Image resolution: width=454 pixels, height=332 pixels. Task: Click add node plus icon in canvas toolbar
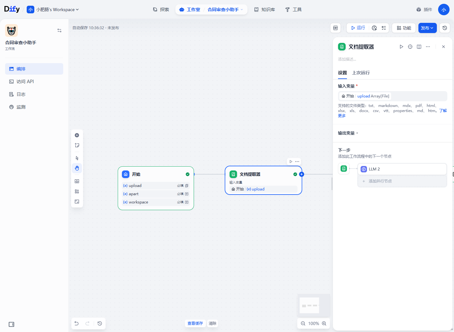pos(77,135)
